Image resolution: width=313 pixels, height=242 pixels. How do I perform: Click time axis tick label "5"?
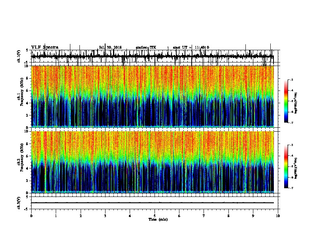click(155, 216)
